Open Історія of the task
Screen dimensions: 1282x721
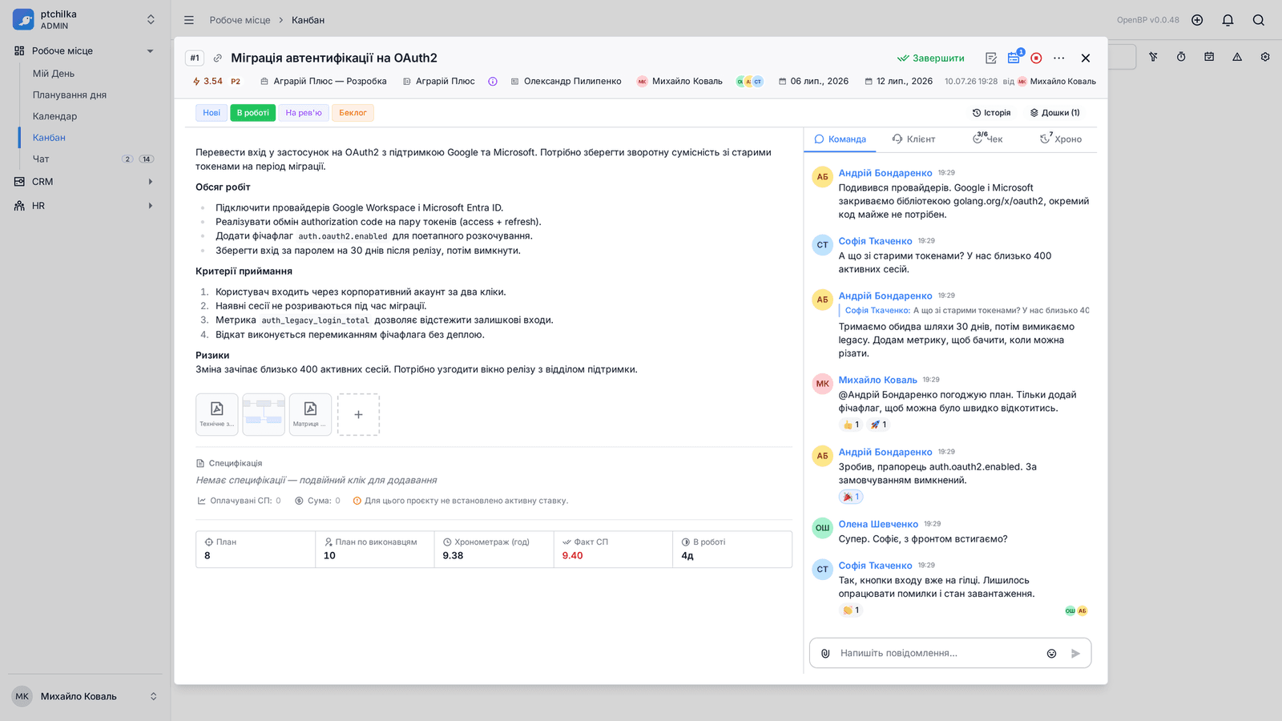992,113
